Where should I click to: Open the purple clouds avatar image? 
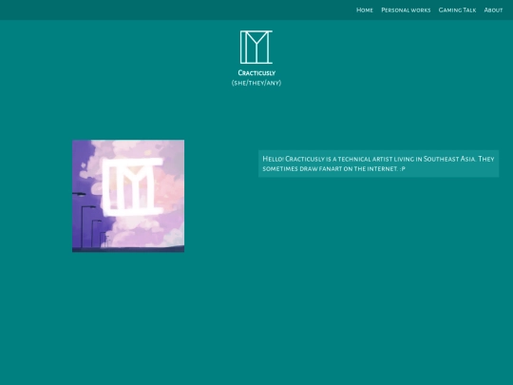pos(128,196)
